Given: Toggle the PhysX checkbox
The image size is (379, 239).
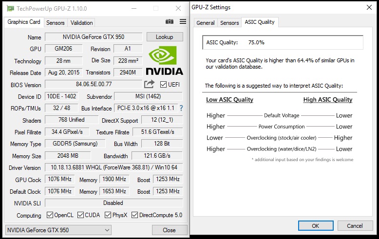Looking at the screenshot, I should [108, 215].
